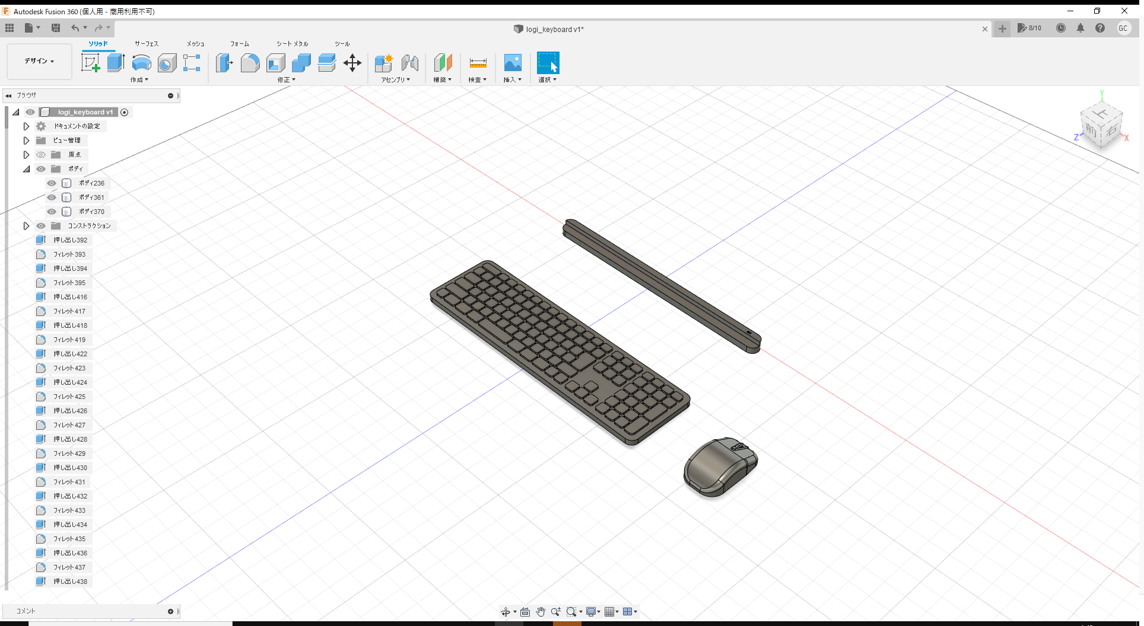Expand the ビュー管理 tree node
The image size is (1144, 626).
tap(26, 140)
